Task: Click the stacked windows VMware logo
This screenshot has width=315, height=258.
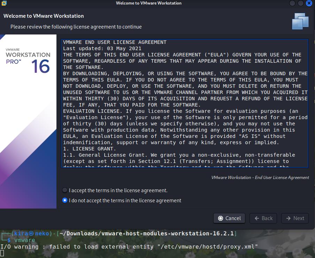Action: pos(300,21)
